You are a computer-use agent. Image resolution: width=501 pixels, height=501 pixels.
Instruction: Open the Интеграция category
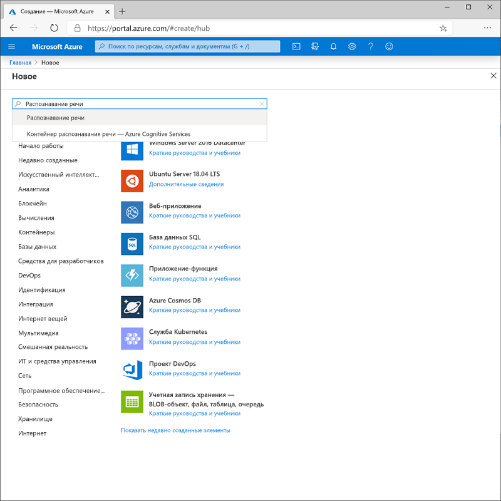coord(36,304)
